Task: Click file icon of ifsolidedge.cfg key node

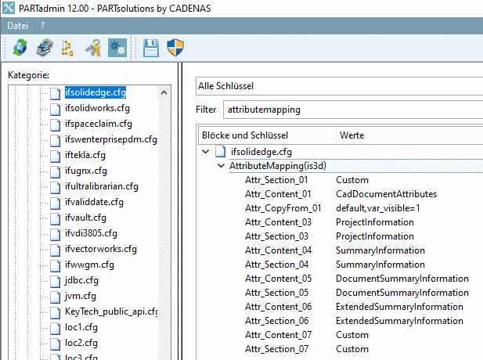Action: [220, 152]
